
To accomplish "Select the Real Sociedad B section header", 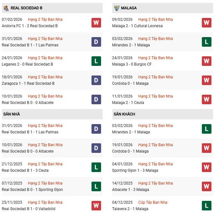I will pyautogui.click(x=27, y=8).
